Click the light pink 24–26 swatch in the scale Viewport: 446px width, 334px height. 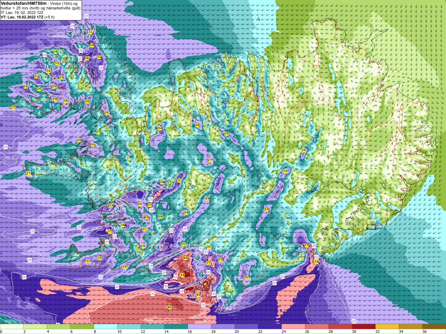(x=293, y=327)
